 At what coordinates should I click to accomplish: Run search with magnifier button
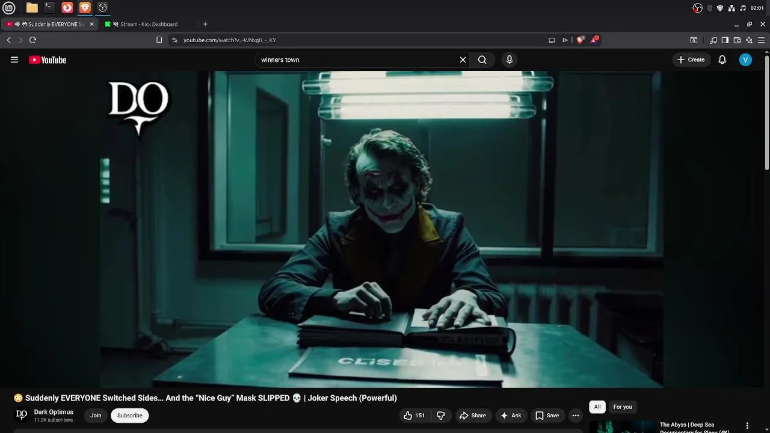(482, 60)
